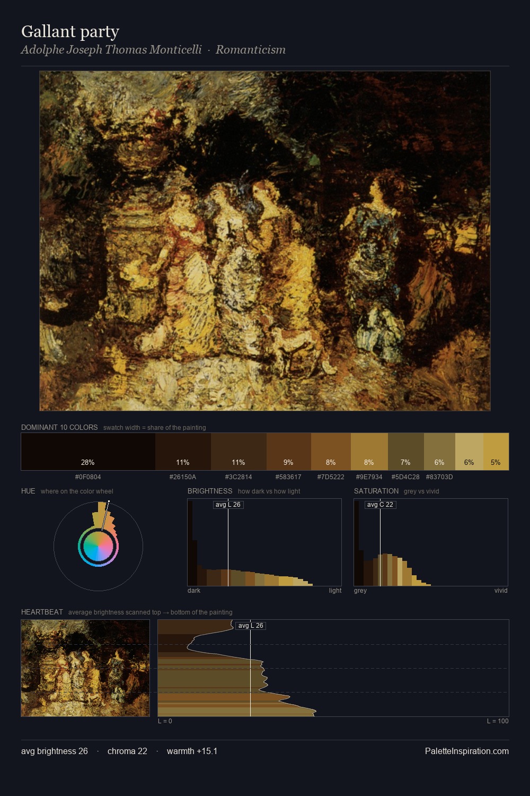Screen dimensions: 530x796
Task: Click the main Gallant party painting image
Action: (x=265, y=241)
